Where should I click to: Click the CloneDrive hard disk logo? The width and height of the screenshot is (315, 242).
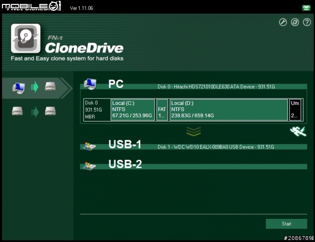tap(26, 38)
